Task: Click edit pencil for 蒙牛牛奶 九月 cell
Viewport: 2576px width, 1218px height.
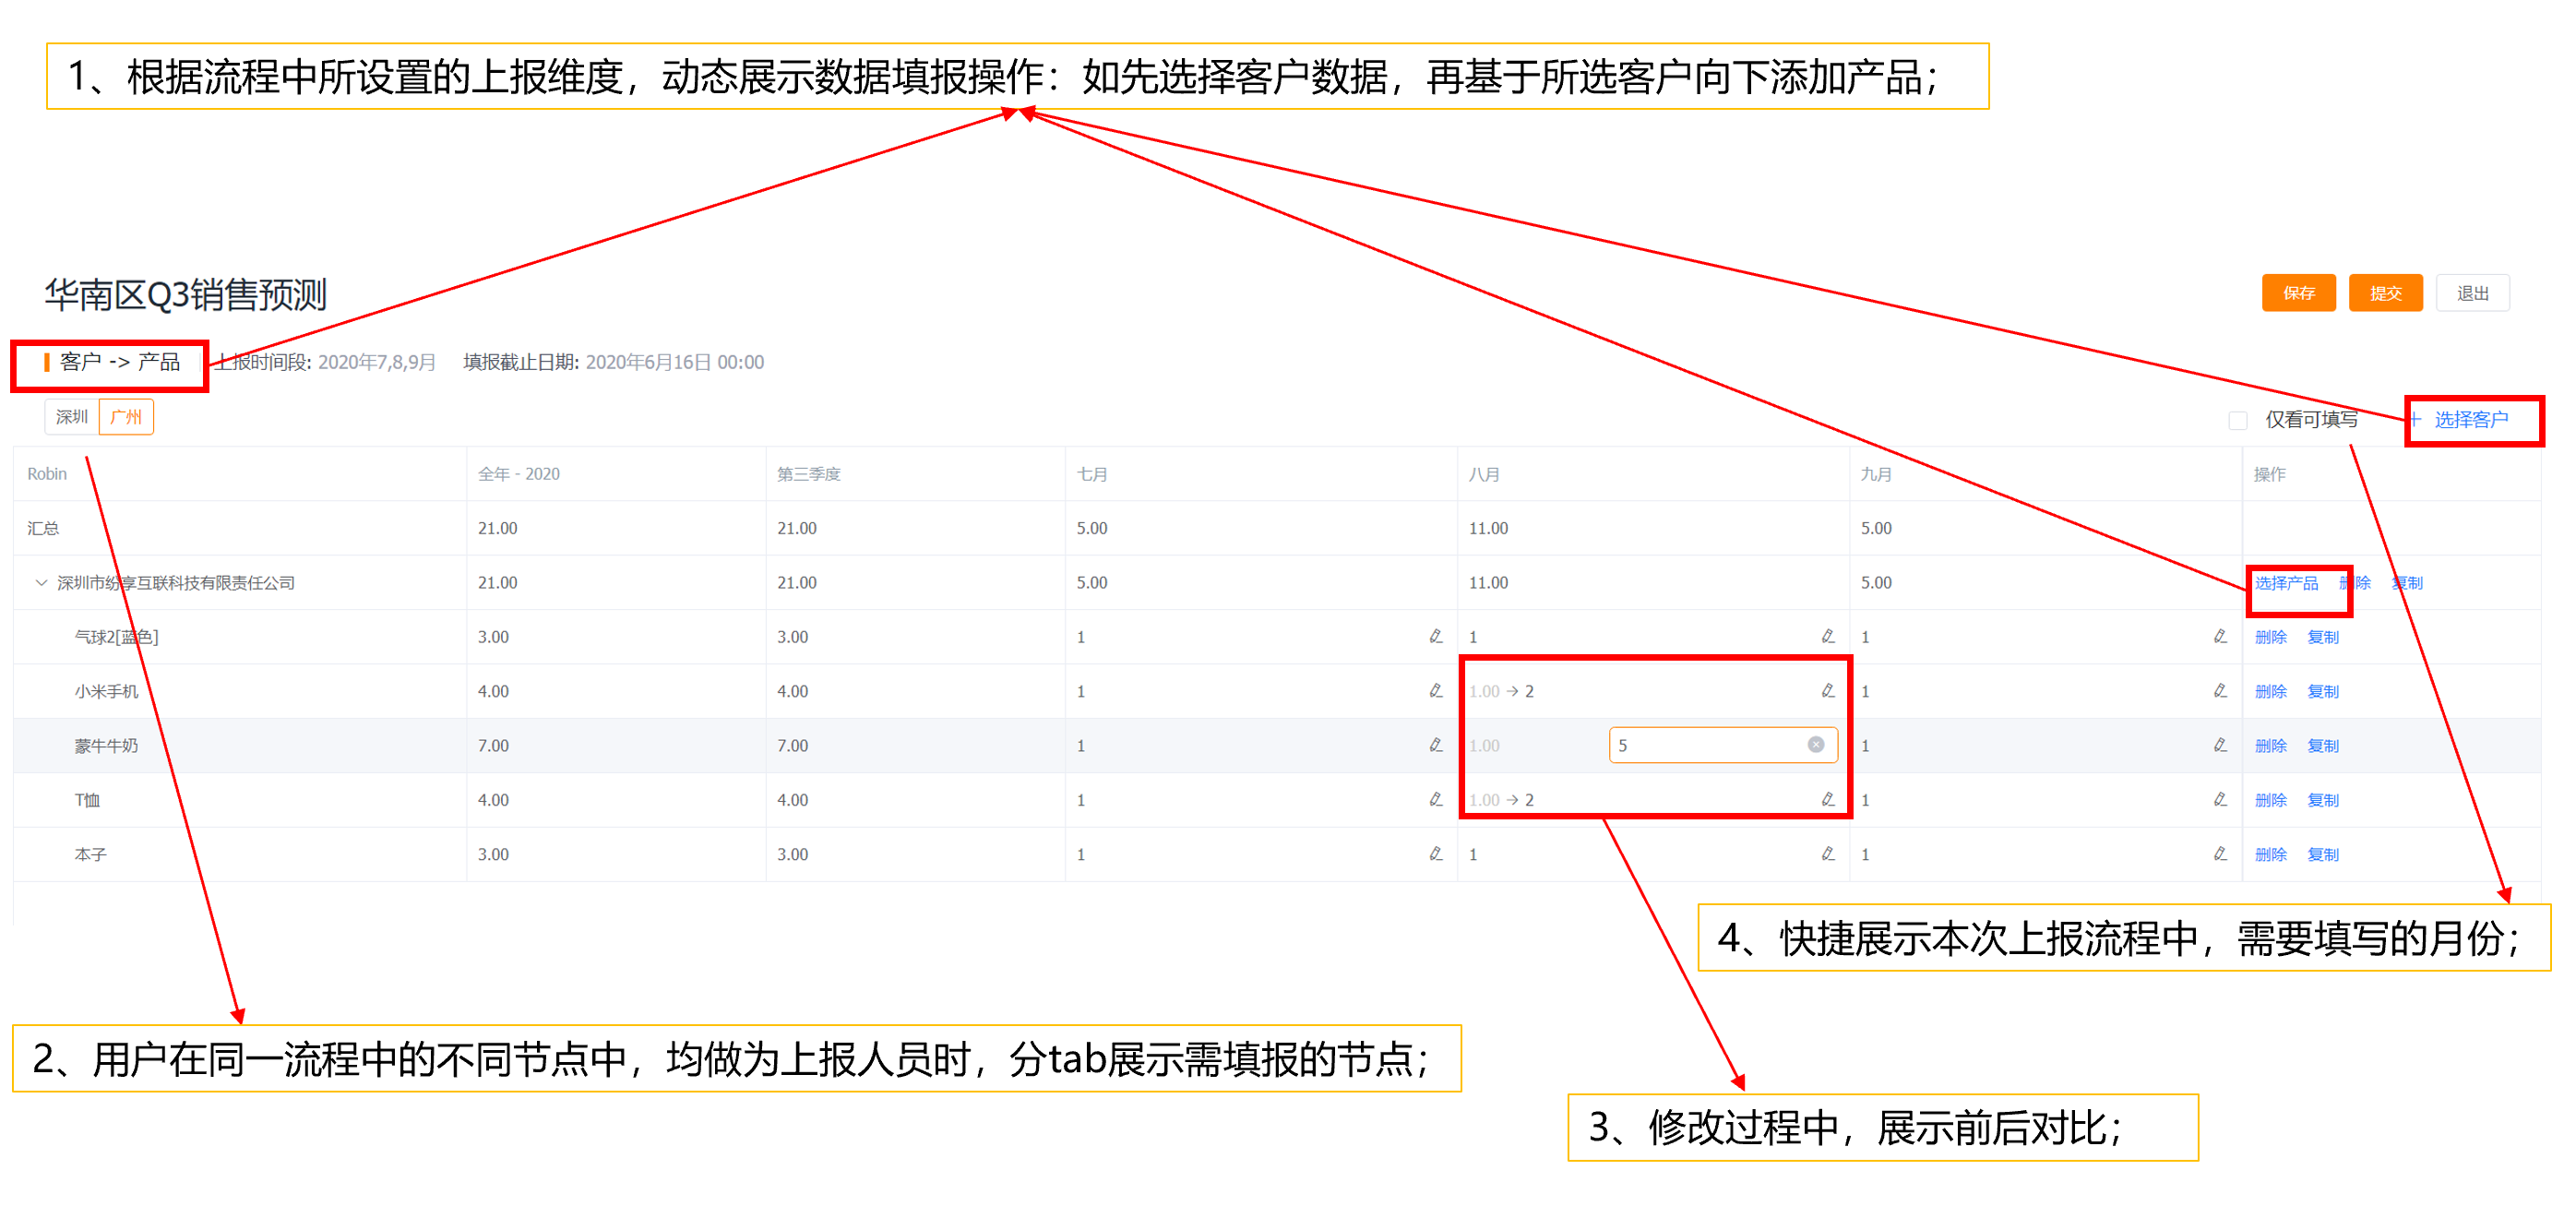Action: point(2219,745)
